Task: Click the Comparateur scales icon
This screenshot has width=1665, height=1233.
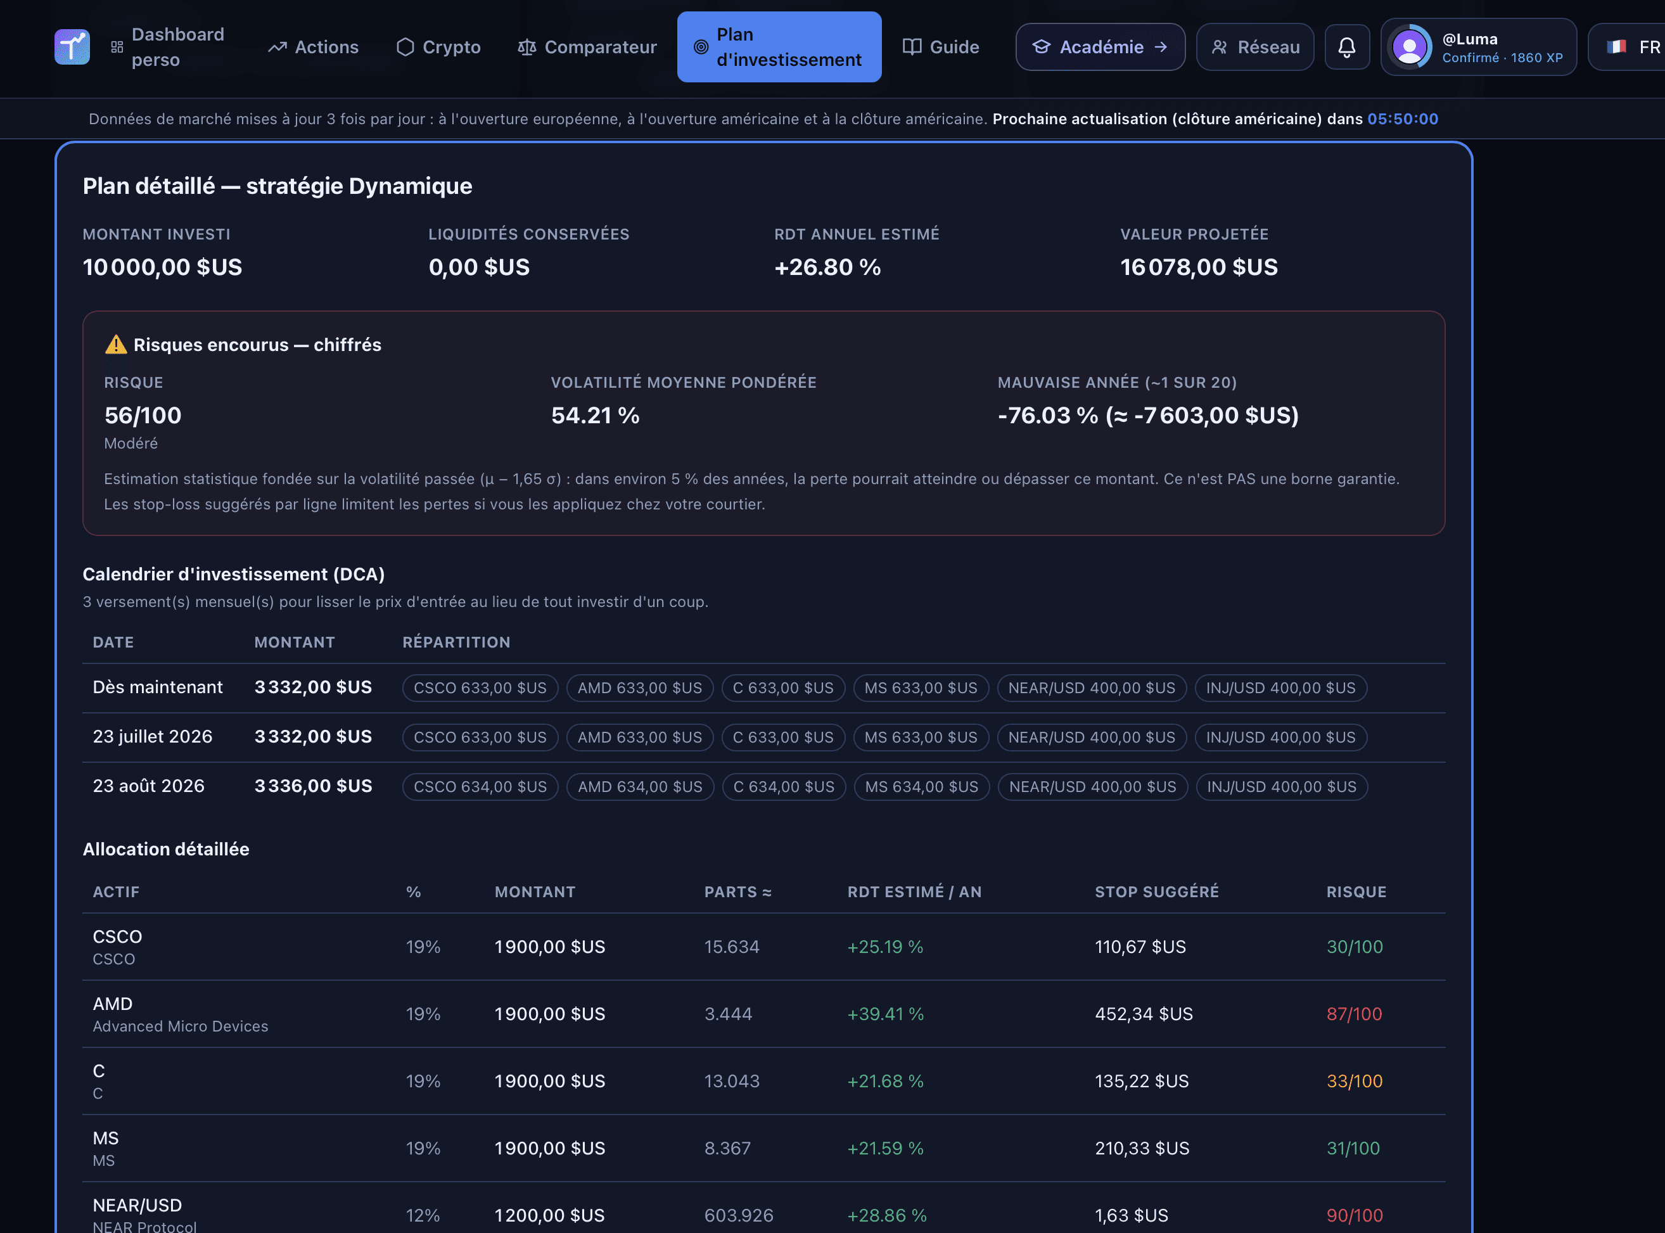Action: [527, 47]
